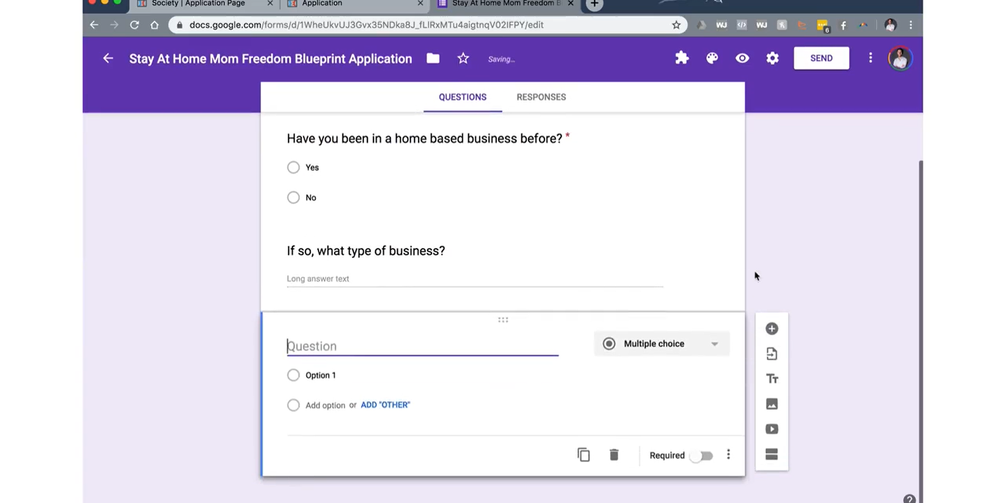Click the browser home icon

click(x=154, y=25)
